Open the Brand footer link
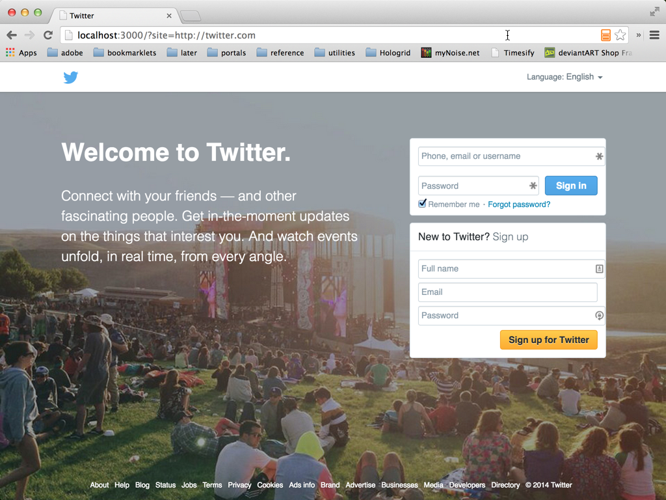The width and height of the screenshot is (666, 500). tap(330, 485)
